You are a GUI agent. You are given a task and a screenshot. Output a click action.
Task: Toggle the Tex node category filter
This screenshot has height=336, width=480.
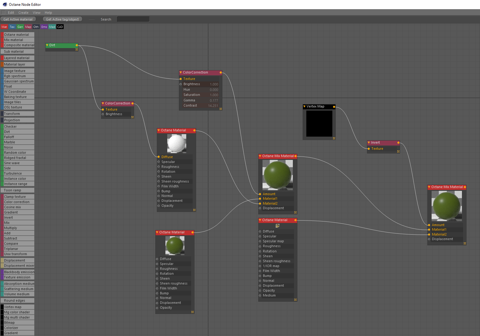coord(12,27)
